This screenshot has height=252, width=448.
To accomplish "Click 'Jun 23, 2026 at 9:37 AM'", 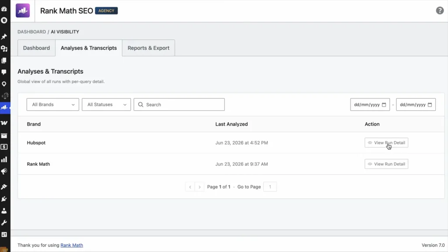I will click(x=241, y=164).
